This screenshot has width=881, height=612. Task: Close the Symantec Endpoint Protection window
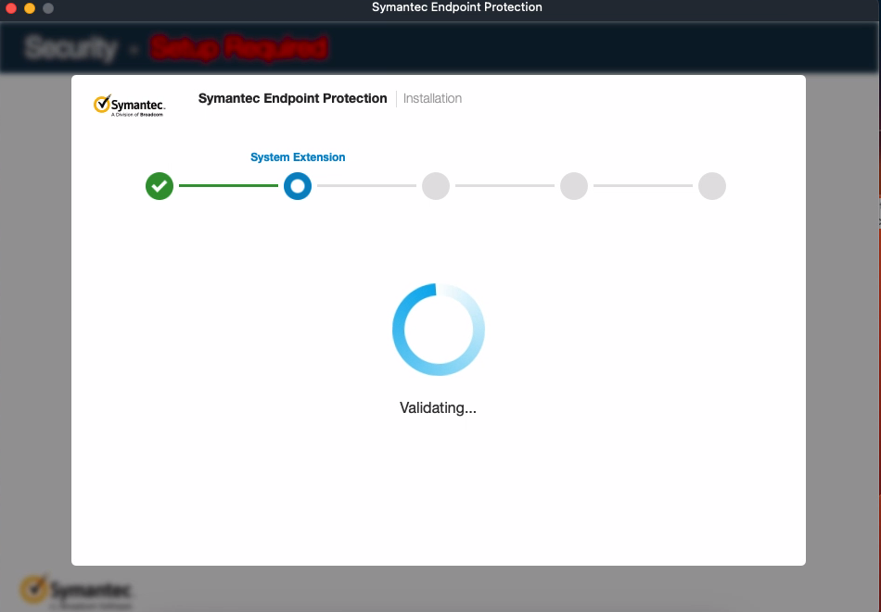(x=11, y=7)
